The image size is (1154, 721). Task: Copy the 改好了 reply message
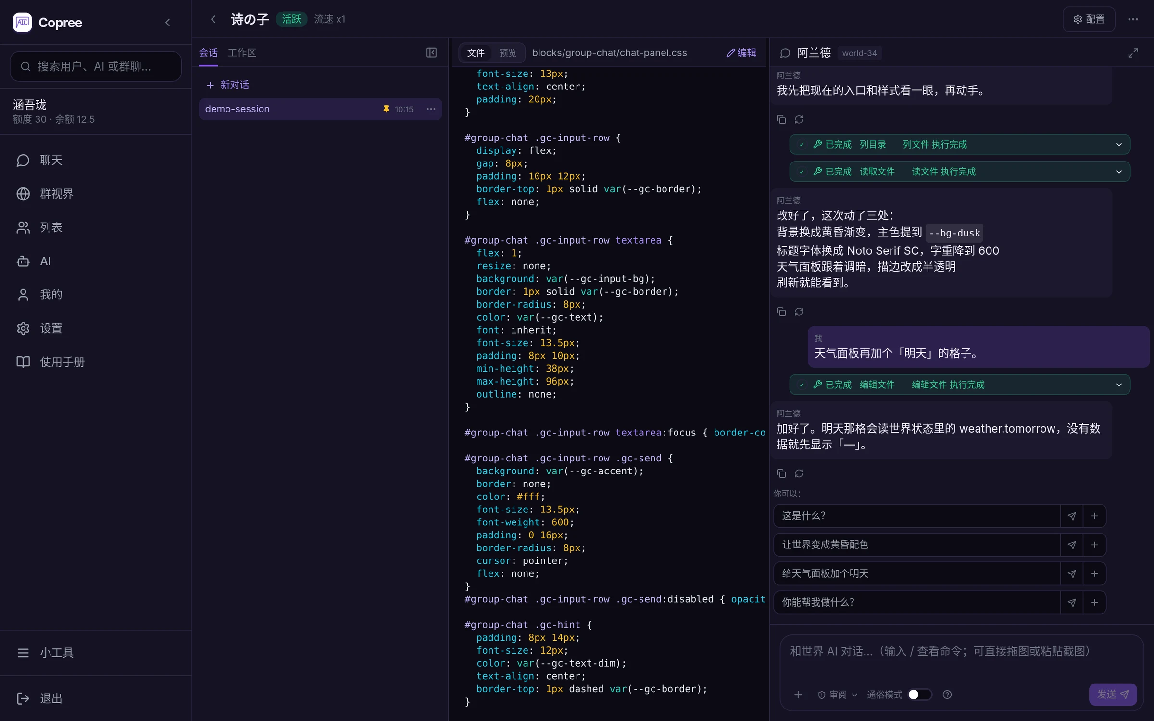[x=781, y=311]
